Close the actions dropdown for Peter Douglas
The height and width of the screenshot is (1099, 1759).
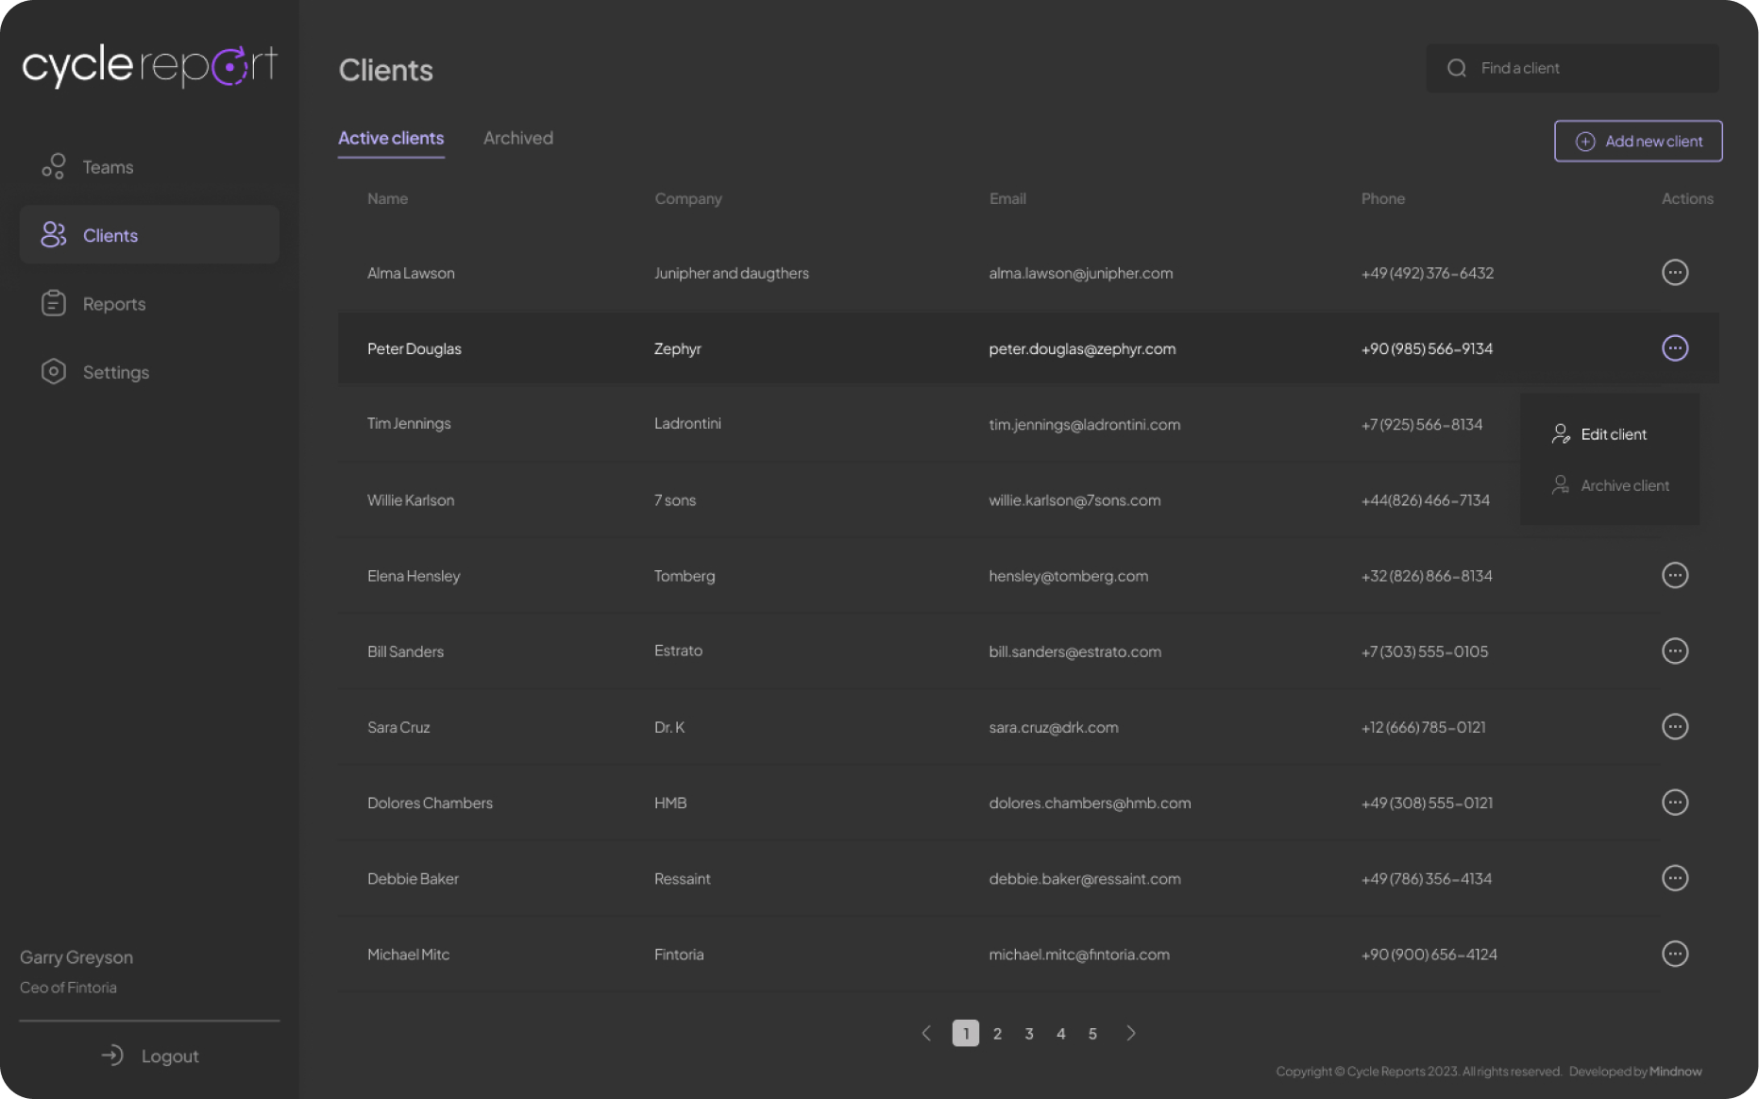[1674, 348]
